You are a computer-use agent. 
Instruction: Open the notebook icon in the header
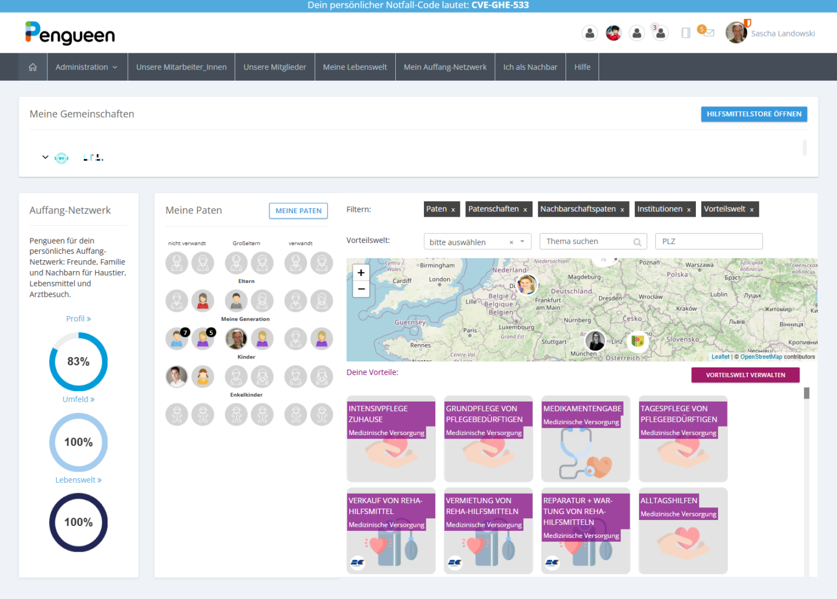point(686,33)
